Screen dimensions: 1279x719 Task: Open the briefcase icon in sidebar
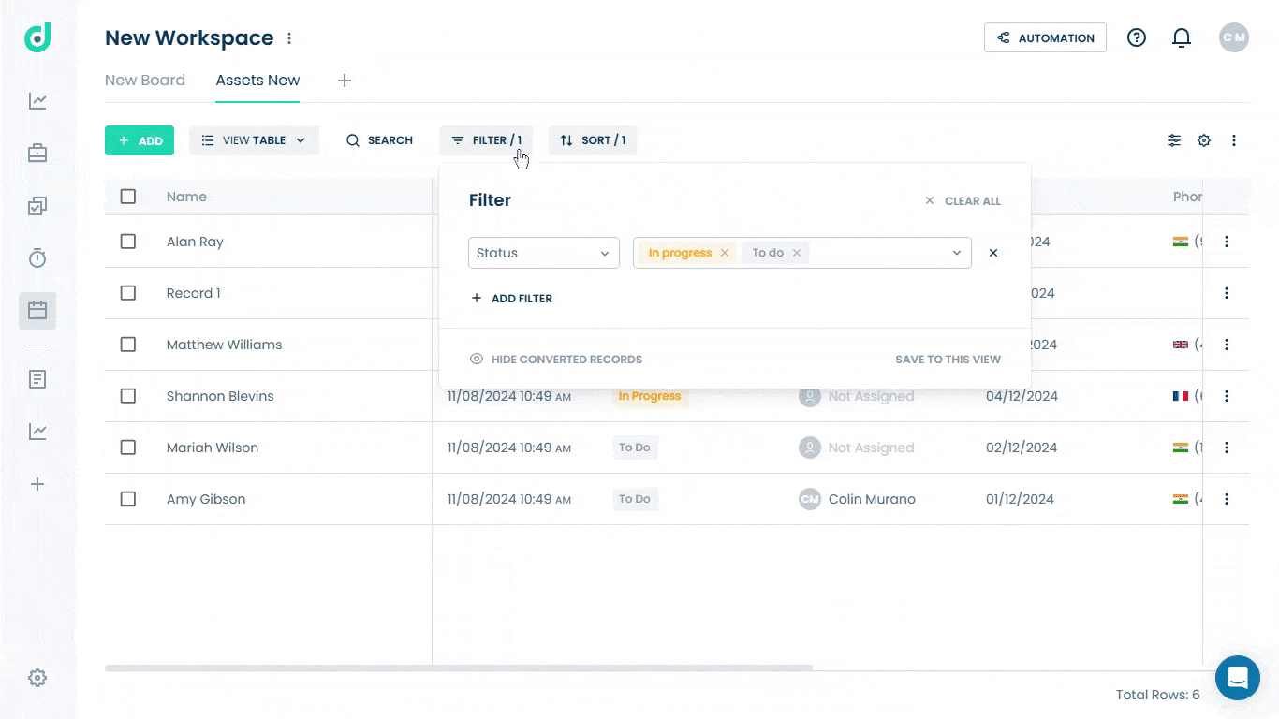coord(37,154)
